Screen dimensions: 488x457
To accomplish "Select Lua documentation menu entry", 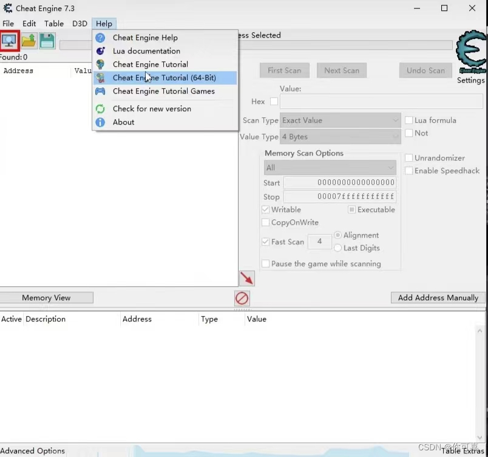I will click(165, 51).
